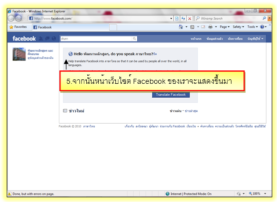Image resolution: width=277 pixels, height=202 pixels.
Task: Go to หน้าแรก in Facebook top bar
Action: 196,39
